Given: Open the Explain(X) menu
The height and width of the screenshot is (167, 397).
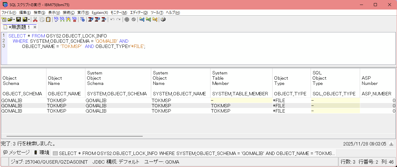Looking at the screenshot, I should click(x=100, y=13).
